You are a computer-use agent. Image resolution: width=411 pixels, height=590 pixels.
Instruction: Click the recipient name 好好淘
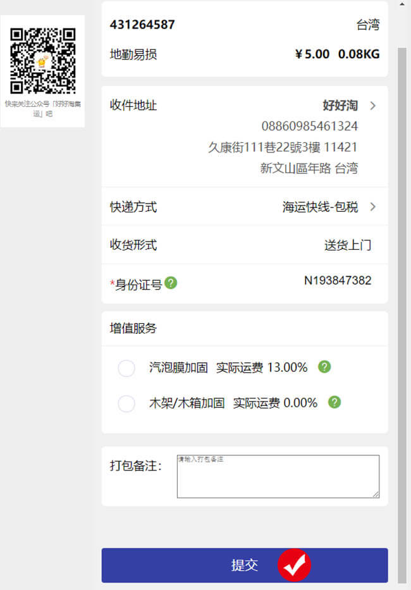coord(340,106)
